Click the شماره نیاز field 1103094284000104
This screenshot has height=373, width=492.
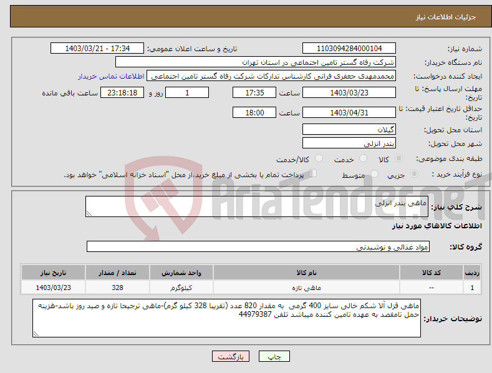click(x=349, y=49)
